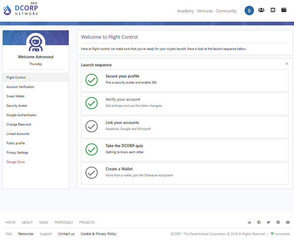Viewport: 294px width, 240px height.
Task: Open Google Authenticator in sidebar
Action: (36, 115)
